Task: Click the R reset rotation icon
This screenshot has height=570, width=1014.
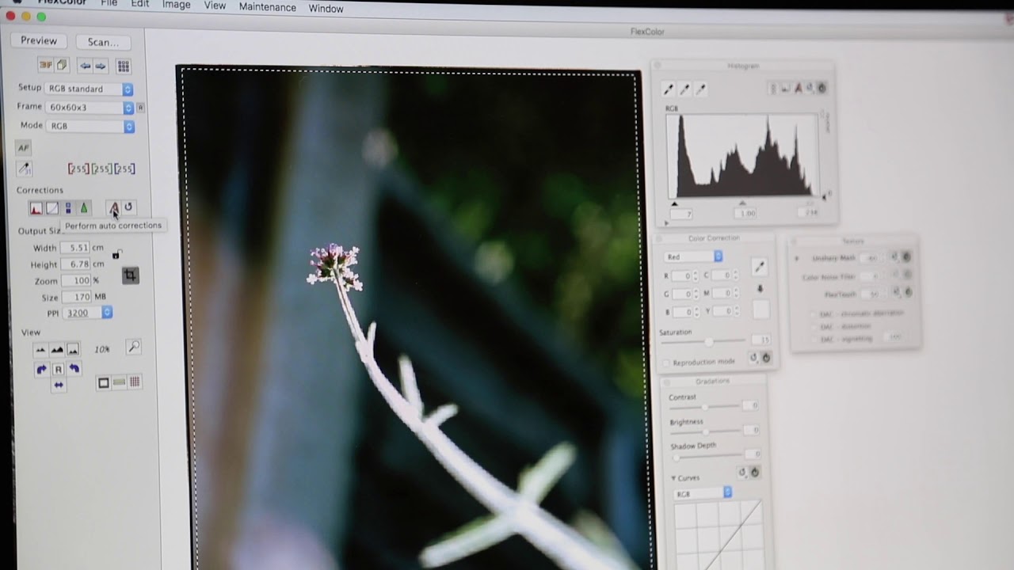Action: click(x=58, y=369)
